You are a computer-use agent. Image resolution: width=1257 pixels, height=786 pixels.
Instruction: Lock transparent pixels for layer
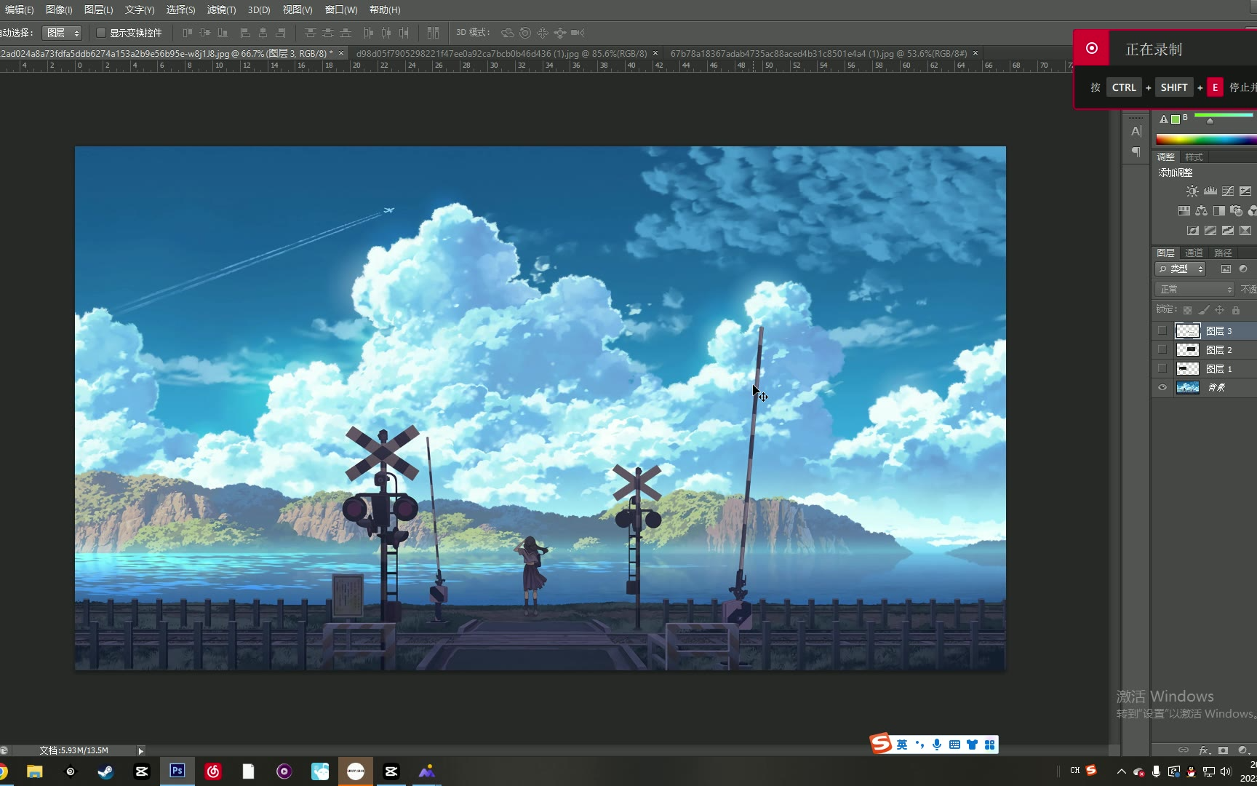[x=1187, y=310]
